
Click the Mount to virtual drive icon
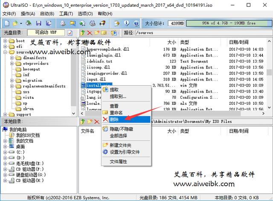(93, 23)
